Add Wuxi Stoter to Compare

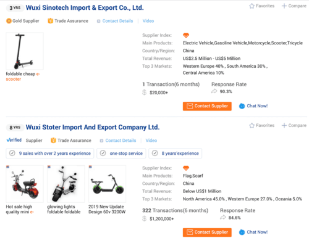tap(294, 126)
